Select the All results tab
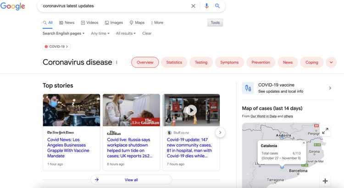Screen dimensions: 344x188 [48, 22]
